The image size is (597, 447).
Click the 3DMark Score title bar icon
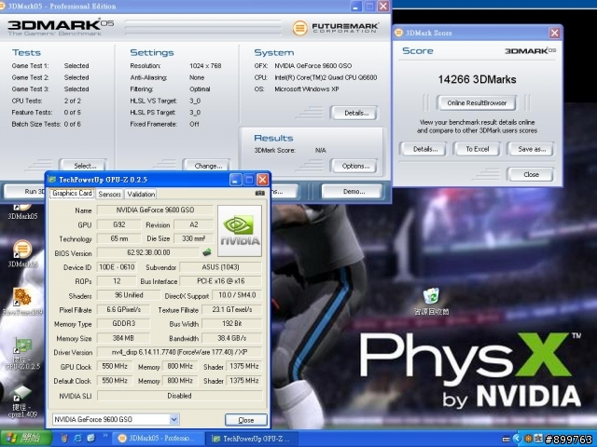398,34
